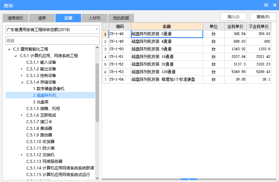Select C.5.1.11 防火墙 tree item

[40, 148]
